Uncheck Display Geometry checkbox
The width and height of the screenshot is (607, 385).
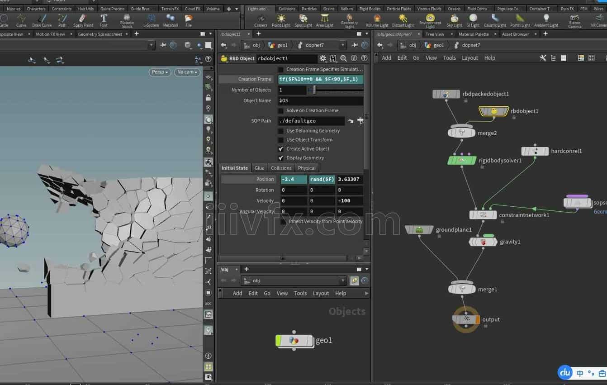coord(280,158)
